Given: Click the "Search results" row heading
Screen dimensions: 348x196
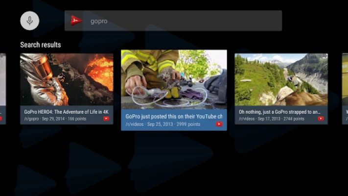Looking at the screenshot, I should click(41, 45).
